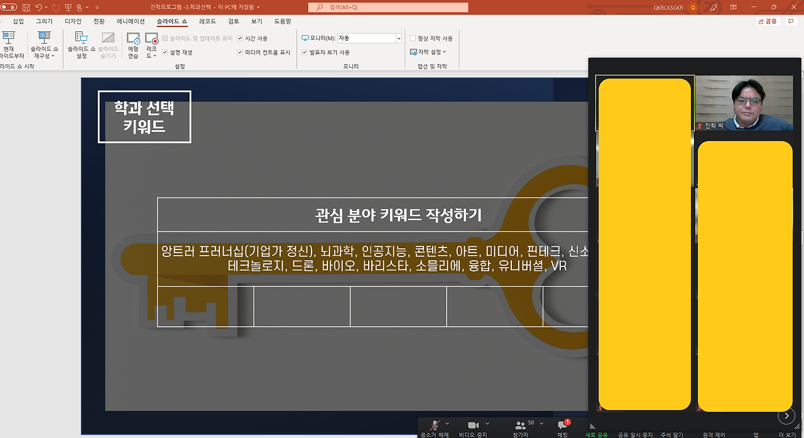Toggle the AutoSave switch
804x438 pixels.
[8, 8]
